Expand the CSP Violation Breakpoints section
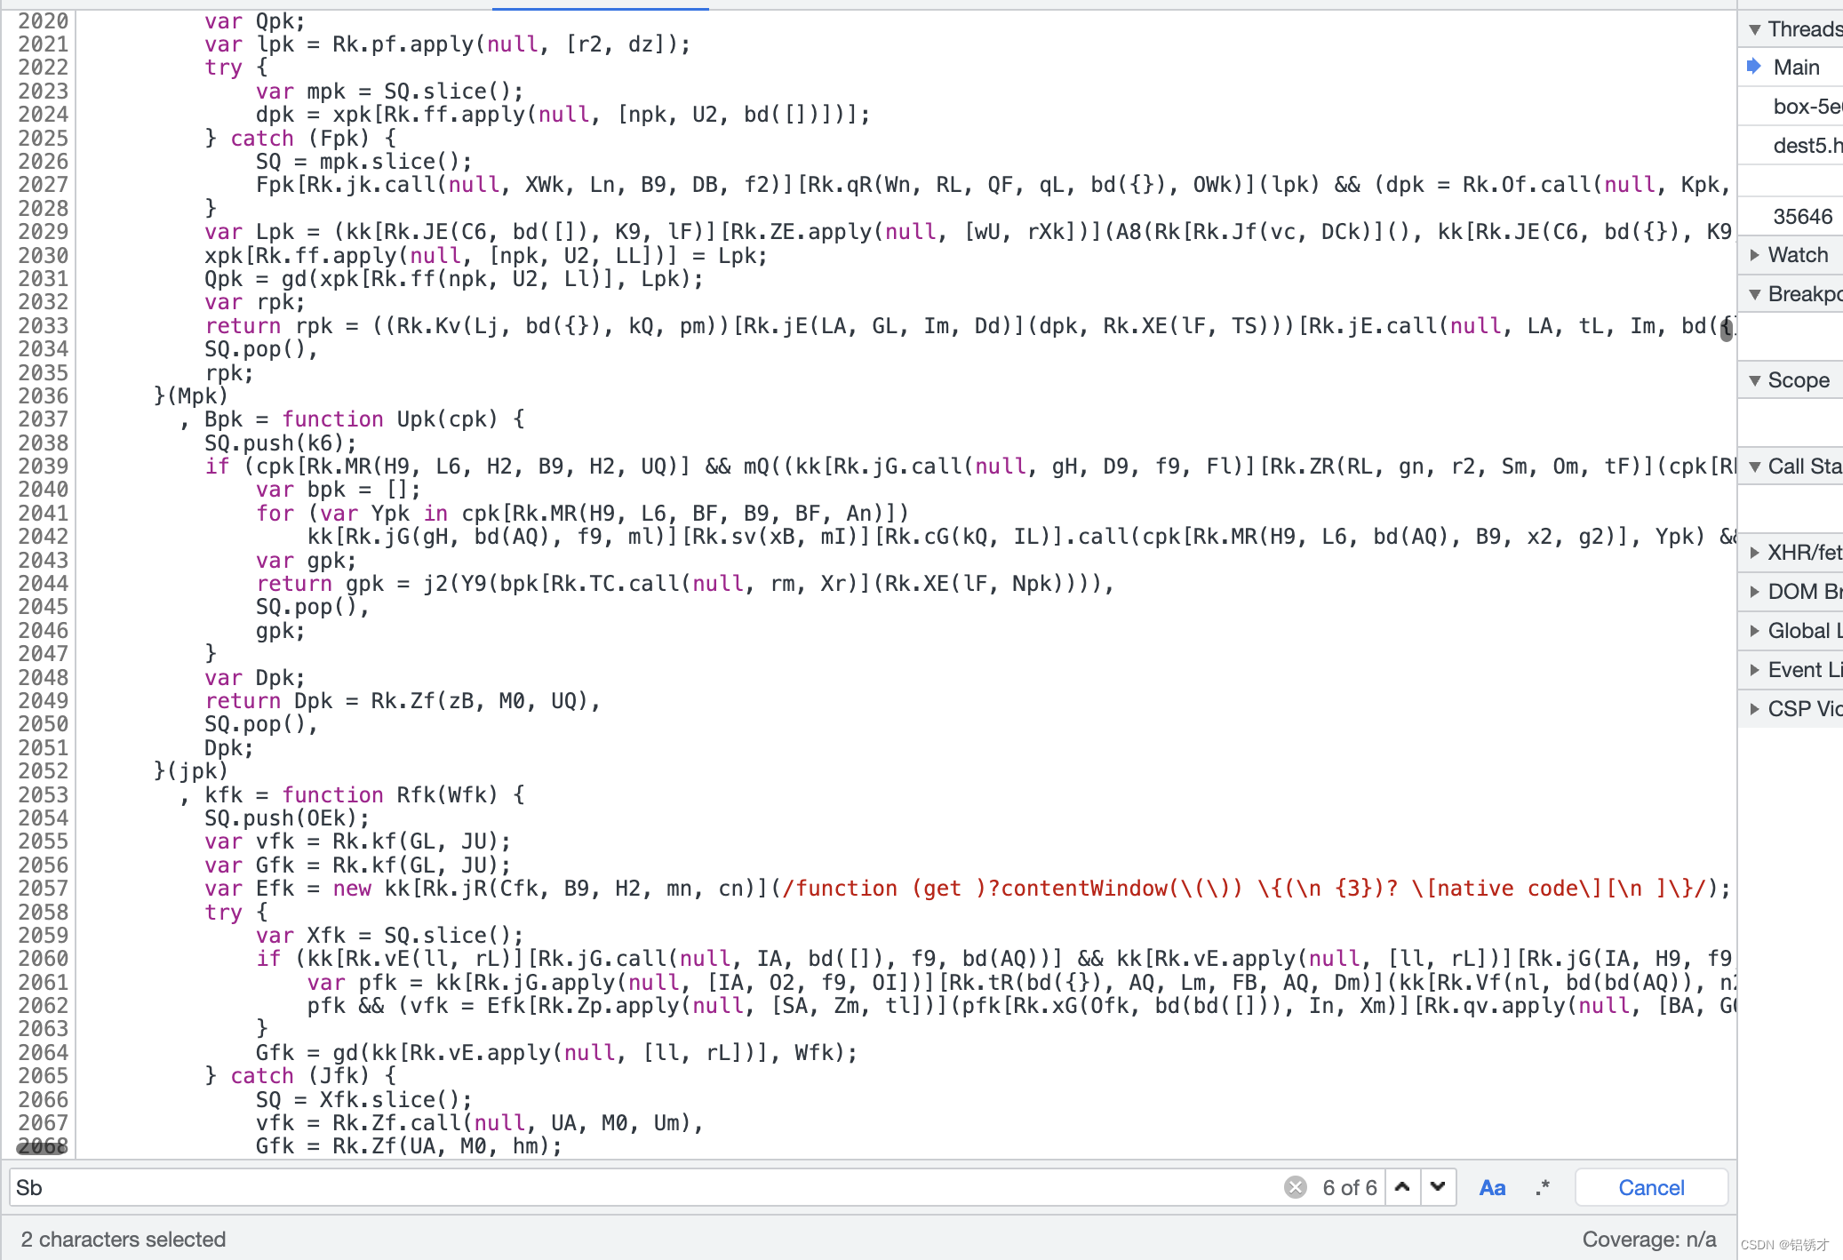 1790,709
